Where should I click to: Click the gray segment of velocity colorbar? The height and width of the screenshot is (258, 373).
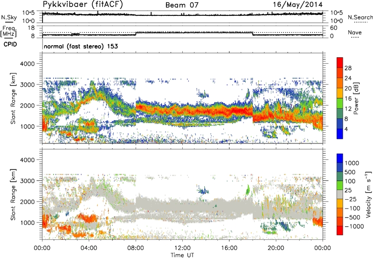[x=340, y=195]
